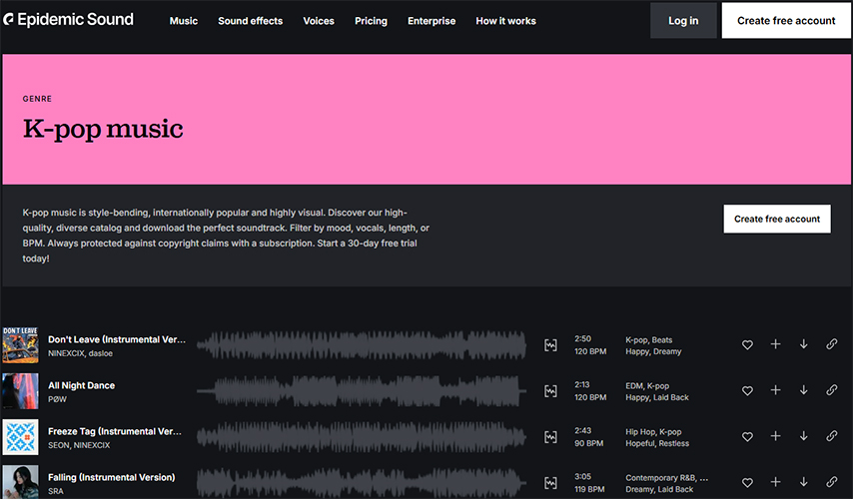Image resolution: width=853 pixels, height=499 pixels.
Task: Open the How it works page
Action: coord(506,21)
